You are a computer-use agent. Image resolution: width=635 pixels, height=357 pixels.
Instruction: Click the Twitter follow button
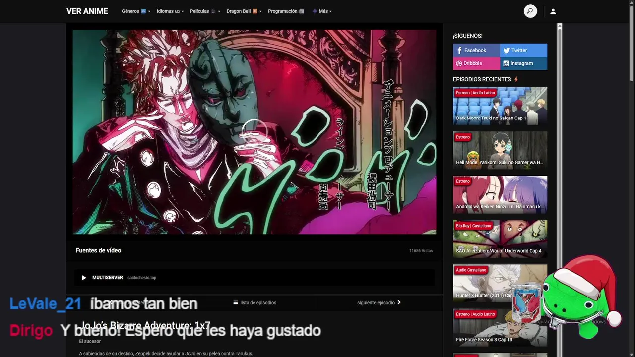[x=524, y=50]
